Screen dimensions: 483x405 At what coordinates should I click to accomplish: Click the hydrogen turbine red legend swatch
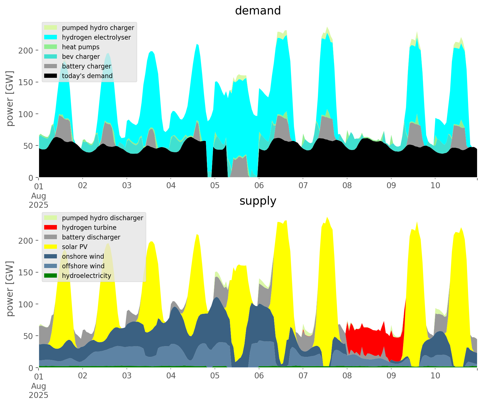(51, 228)
